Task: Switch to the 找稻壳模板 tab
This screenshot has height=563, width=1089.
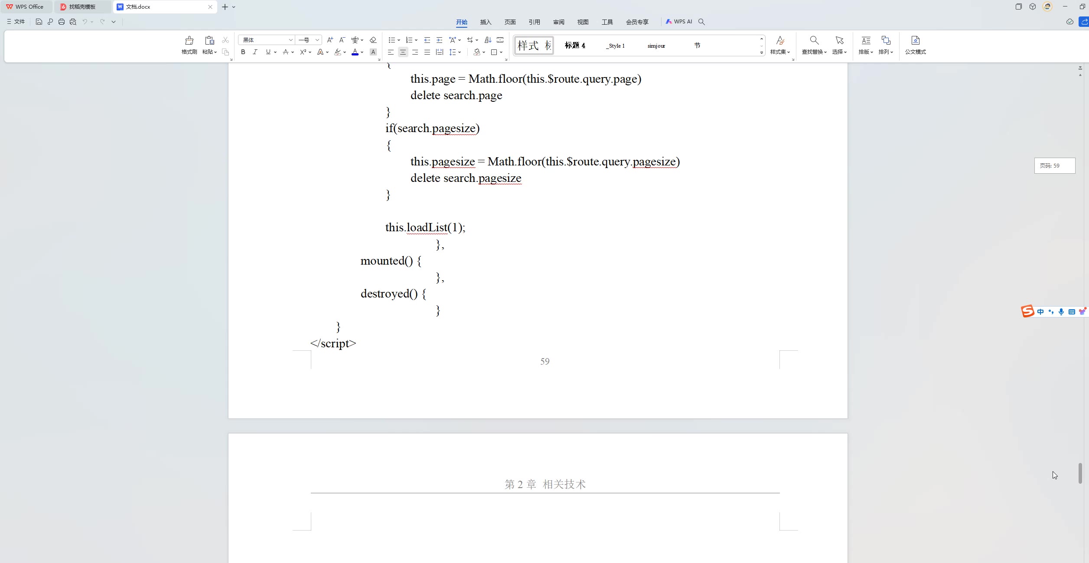Action: click(82, 6)
